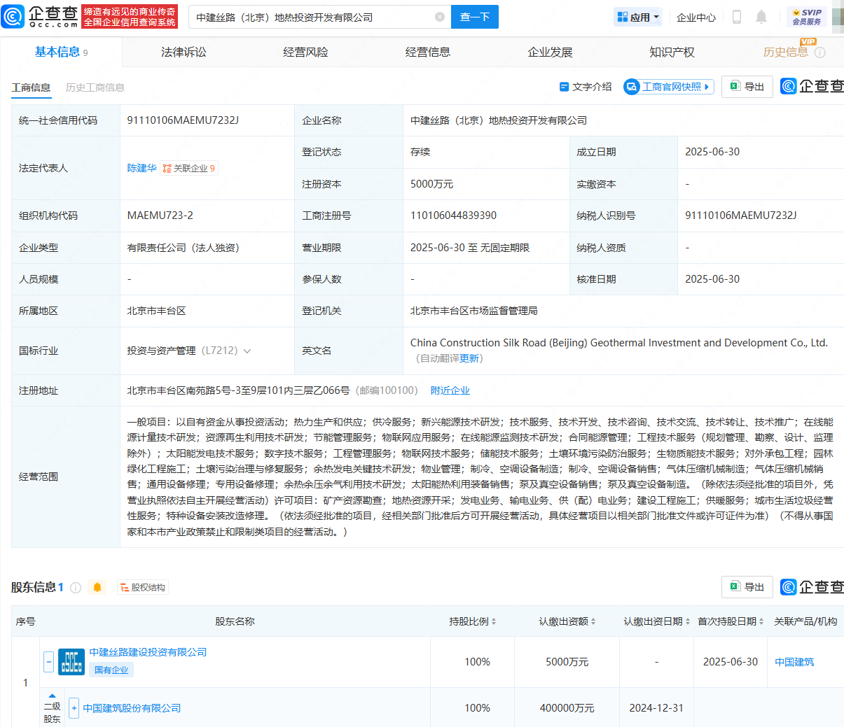Switch to 企业发展 tab
The height and width of the screenshot is (727, 844).
click(x=550, y=52)
